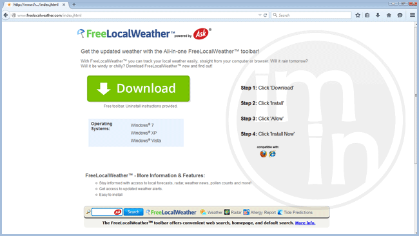Click the Internet Explorer compatibility icon
This screenshot has width=419, height=236.
(x=272, y=153)
